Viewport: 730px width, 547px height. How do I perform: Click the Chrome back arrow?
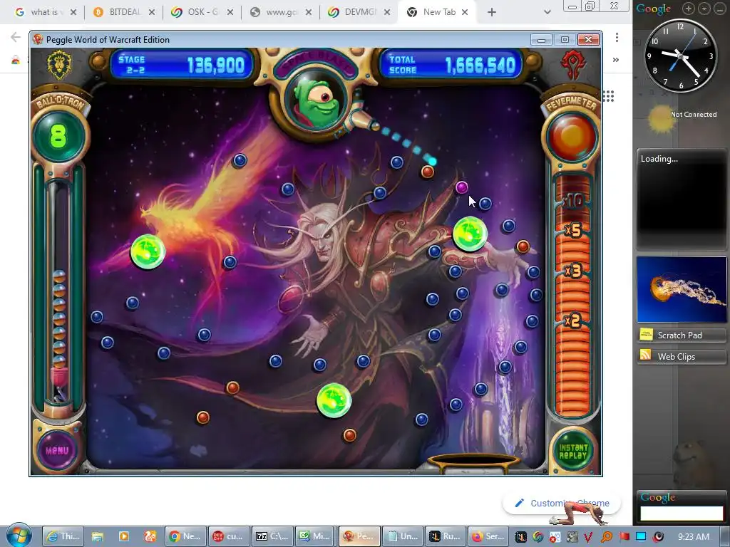pyautogui.click(x=16, y=37)
